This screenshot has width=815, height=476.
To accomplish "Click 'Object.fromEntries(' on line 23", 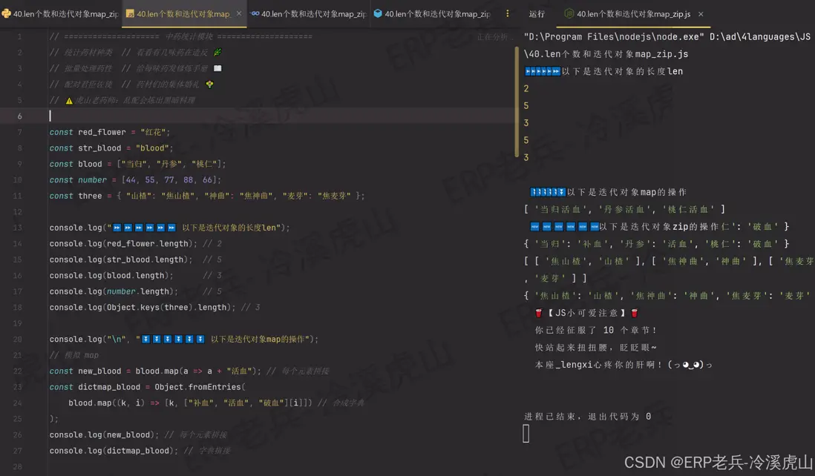I will click(x=200, y=387).
